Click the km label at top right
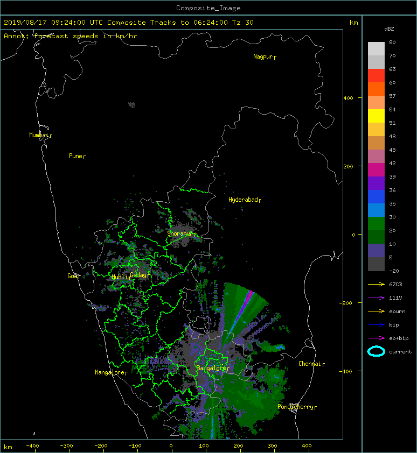The width and height of the screenshot is (417, 453). 353,23
